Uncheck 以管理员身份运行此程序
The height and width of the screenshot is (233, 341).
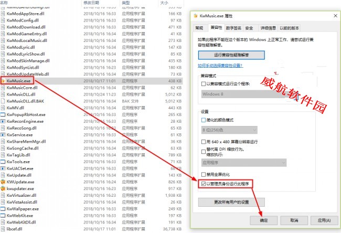(x=204, y=184)
